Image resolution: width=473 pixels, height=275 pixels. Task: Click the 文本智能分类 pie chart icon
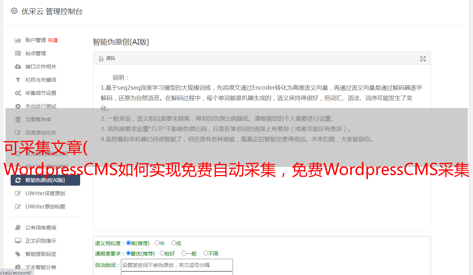tap(18, 267)
